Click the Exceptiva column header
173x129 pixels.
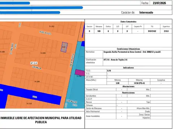click(161, 80)
